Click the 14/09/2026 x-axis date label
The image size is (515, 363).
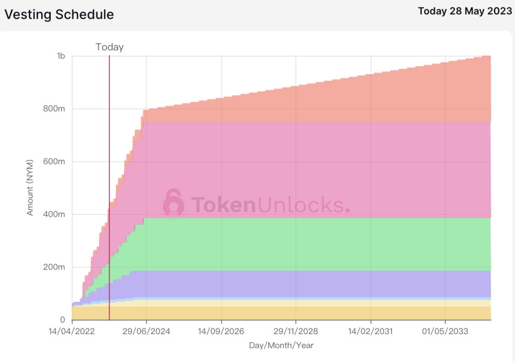tap(222, 331)
